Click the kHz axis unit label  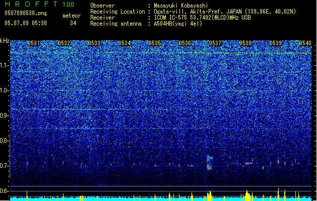point(5,41)
